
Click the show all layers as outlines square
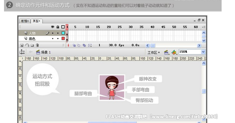coord(63,27)
